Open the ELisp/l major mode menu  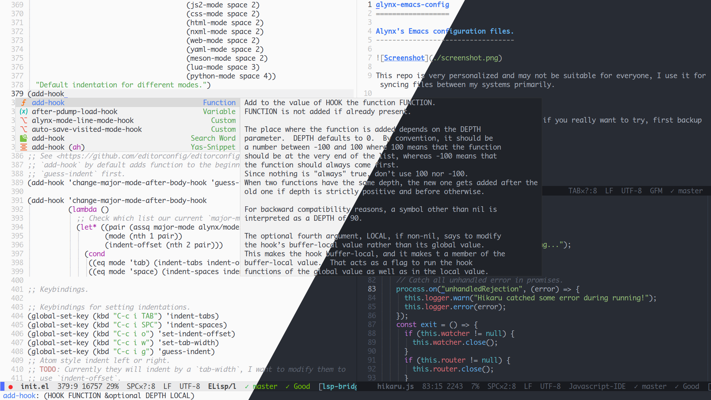tap(222, 386)
